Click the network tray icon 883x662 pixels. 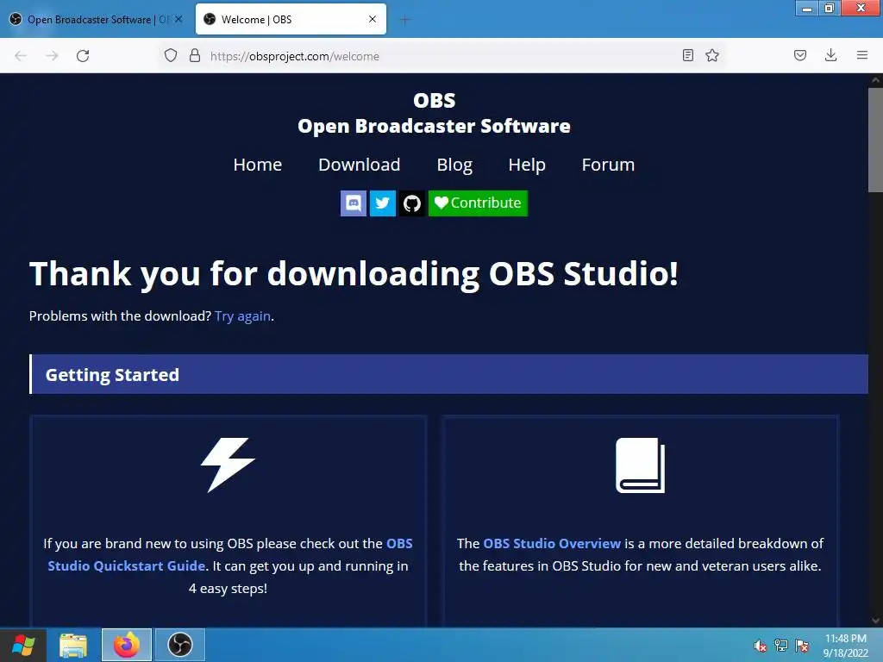click(781, 646)
